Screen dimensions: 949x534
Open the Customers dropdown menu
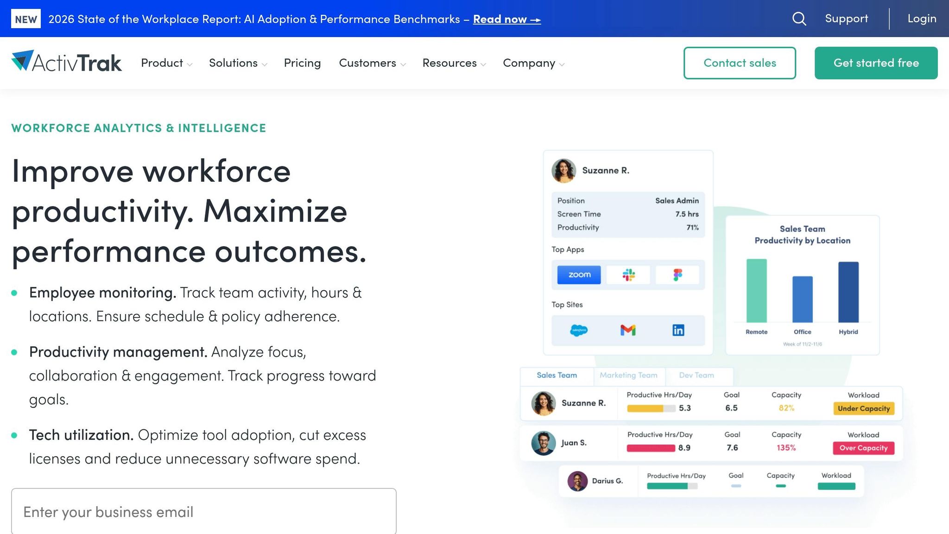372,63
